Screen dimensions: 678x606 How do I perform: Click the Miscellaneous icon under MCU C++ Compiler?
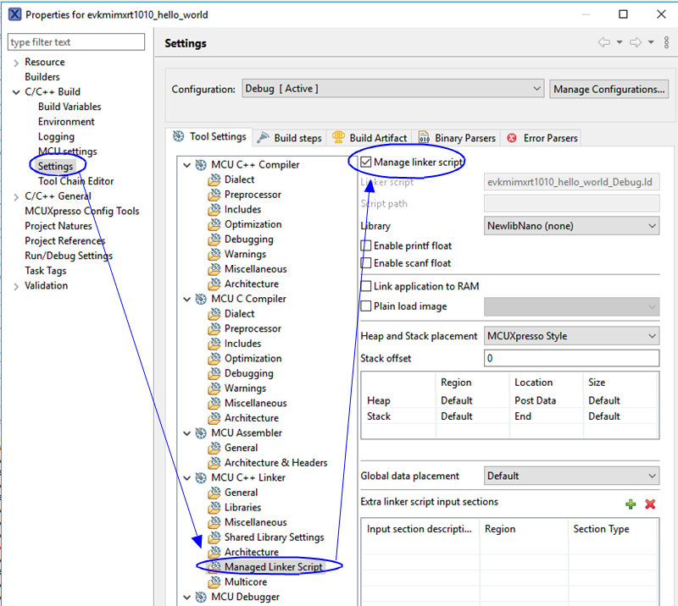(214, 269)
